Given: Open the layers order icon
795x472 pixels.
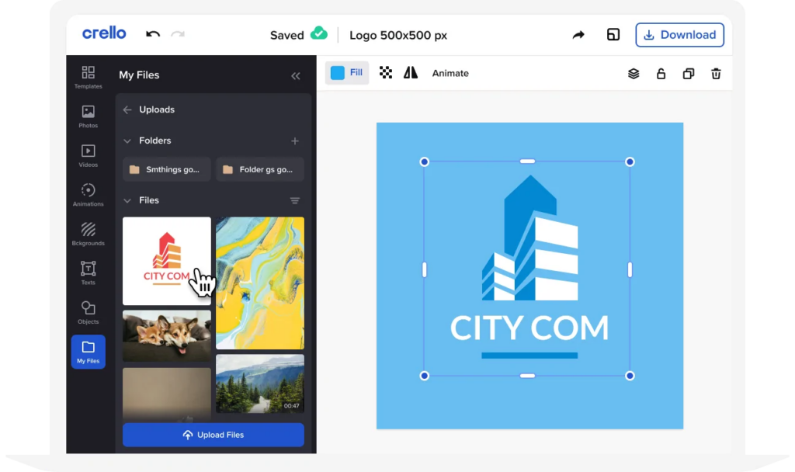Looking at the screenshot, I should 634,74.
